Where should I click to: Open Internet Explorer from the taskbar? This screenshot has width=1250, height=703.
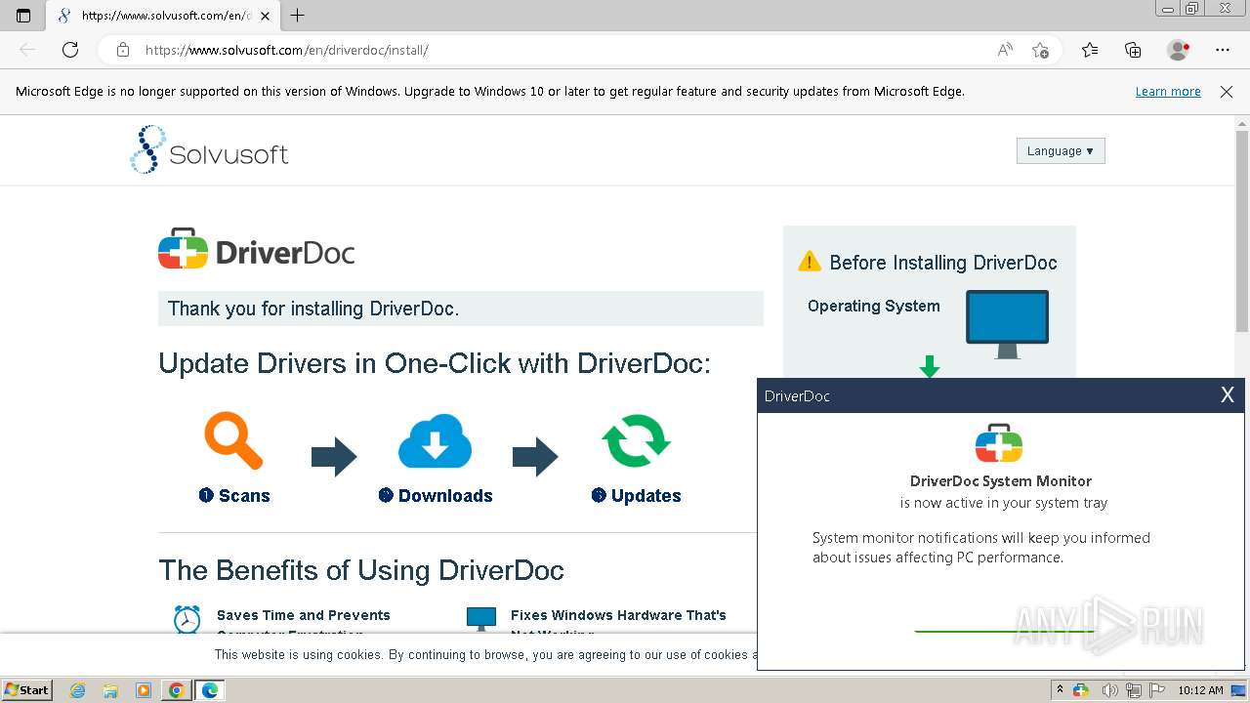coord(78,690)
